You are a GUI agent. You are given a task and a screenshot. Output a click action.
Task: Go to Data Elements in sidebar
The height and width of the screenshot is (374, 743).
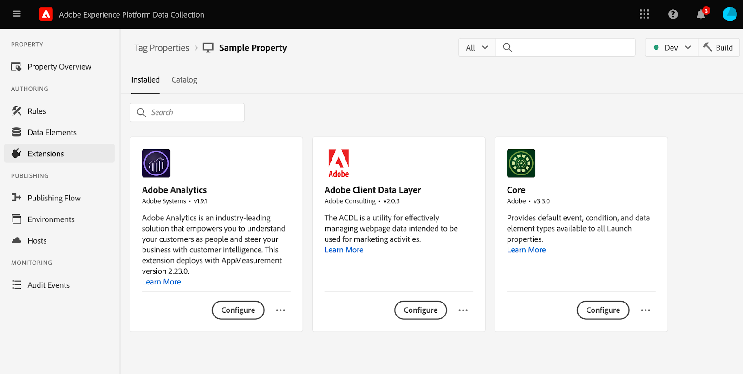(x=52, y=132)
